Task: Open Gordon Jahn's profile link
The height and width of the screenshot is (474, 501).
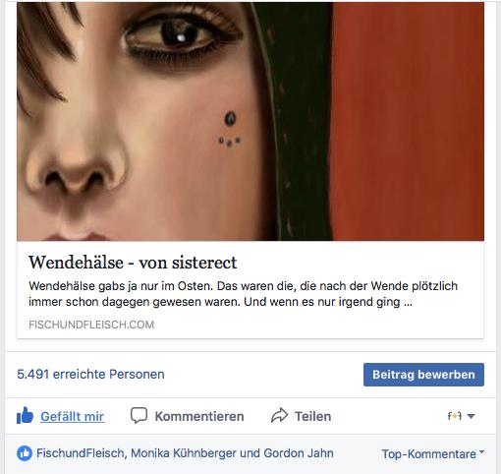Action: click(299, 453)
